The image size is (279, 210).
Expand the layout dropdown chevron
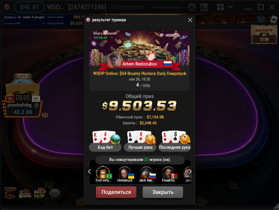coord(231,7)
